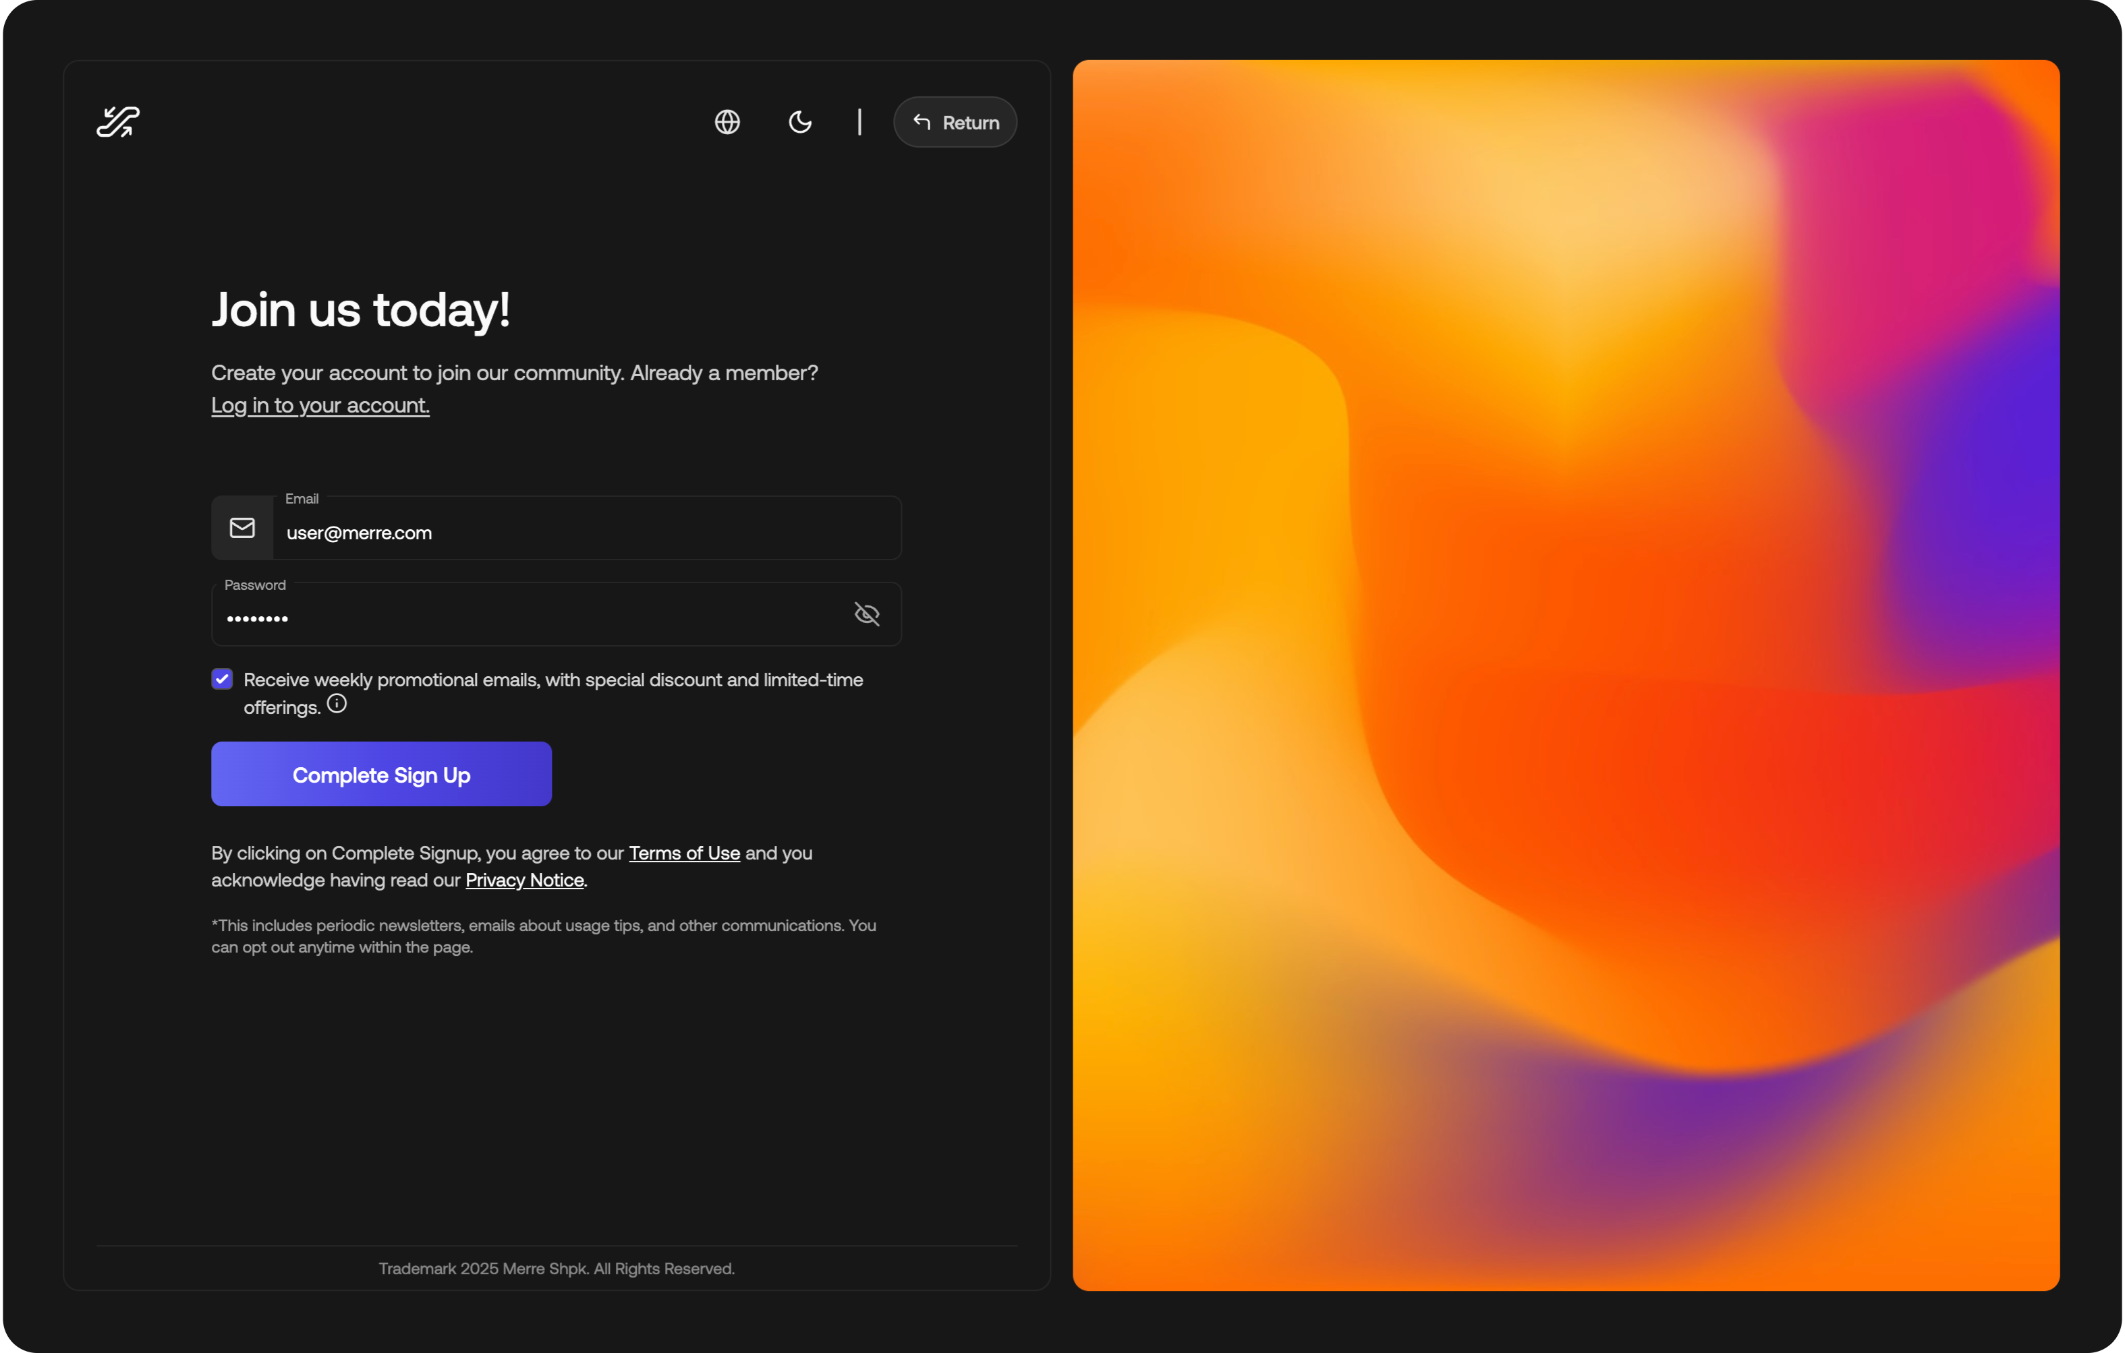The width and height of the screenshot is (2125, 1353).
Task: Click the opt-out disclaimer footnote text
Action: click(x=543, y=936)
